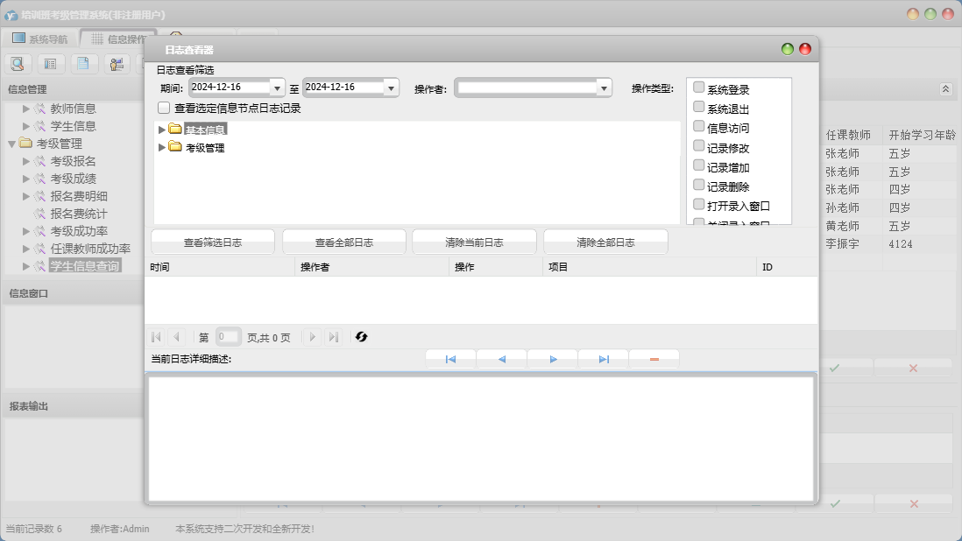The image size is (962, 541).
Task: Click the page number input field
Action: coord(228,336)
